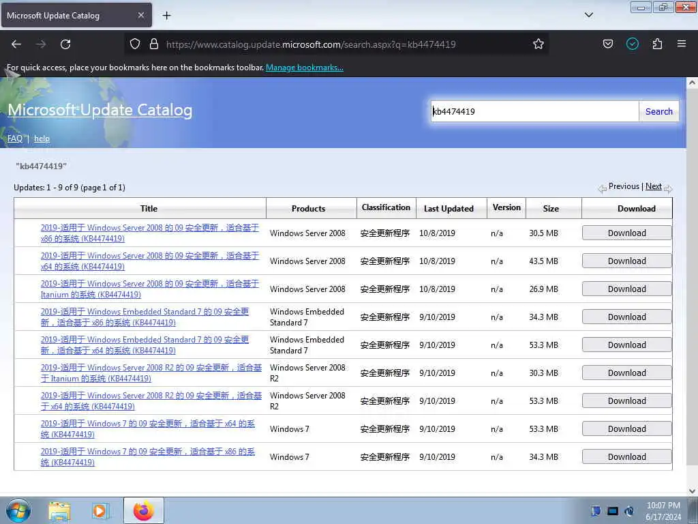This screenshot has height=524, width=698.
Task: Open Embedded Standard 7 x86 update link
Action: click(x=145, y=317)
